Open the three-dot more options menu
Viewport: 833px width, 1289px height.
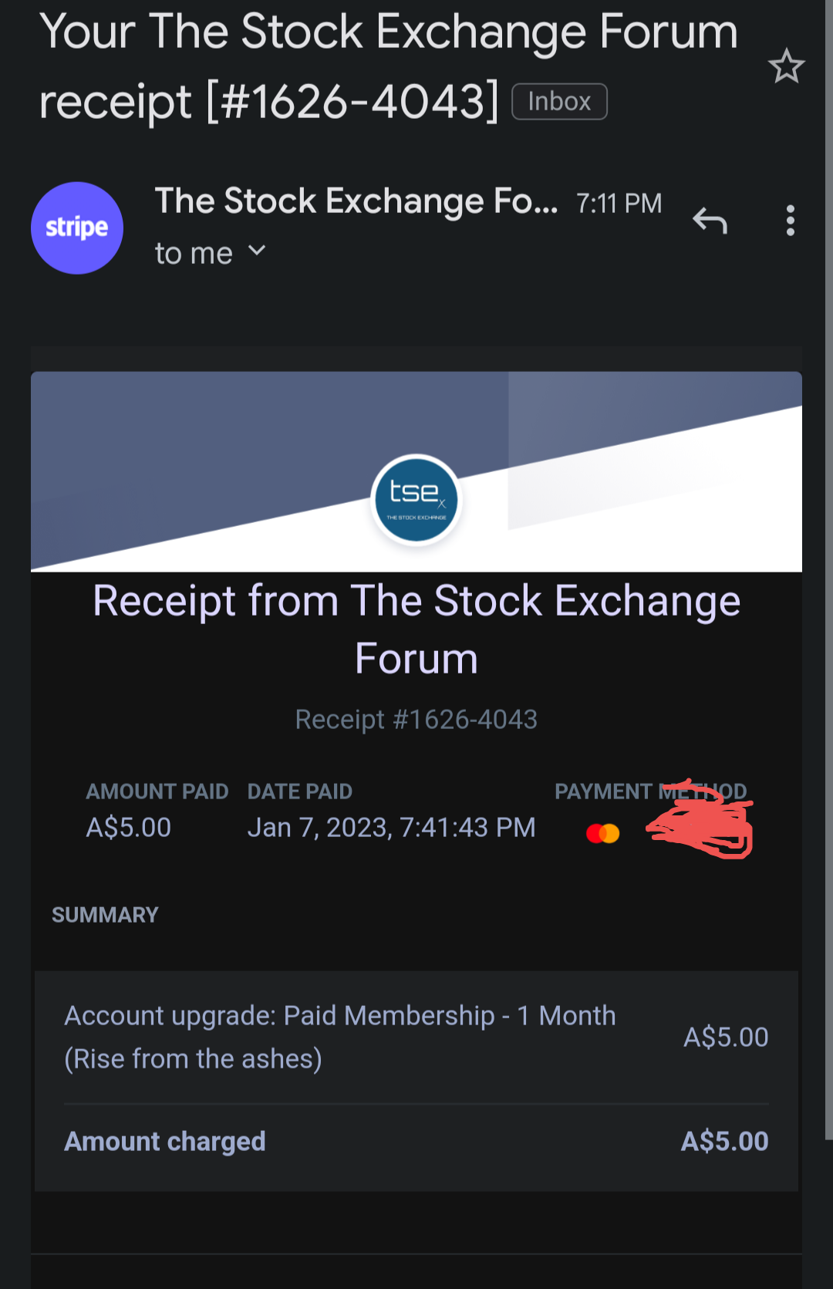click(790, 221)
